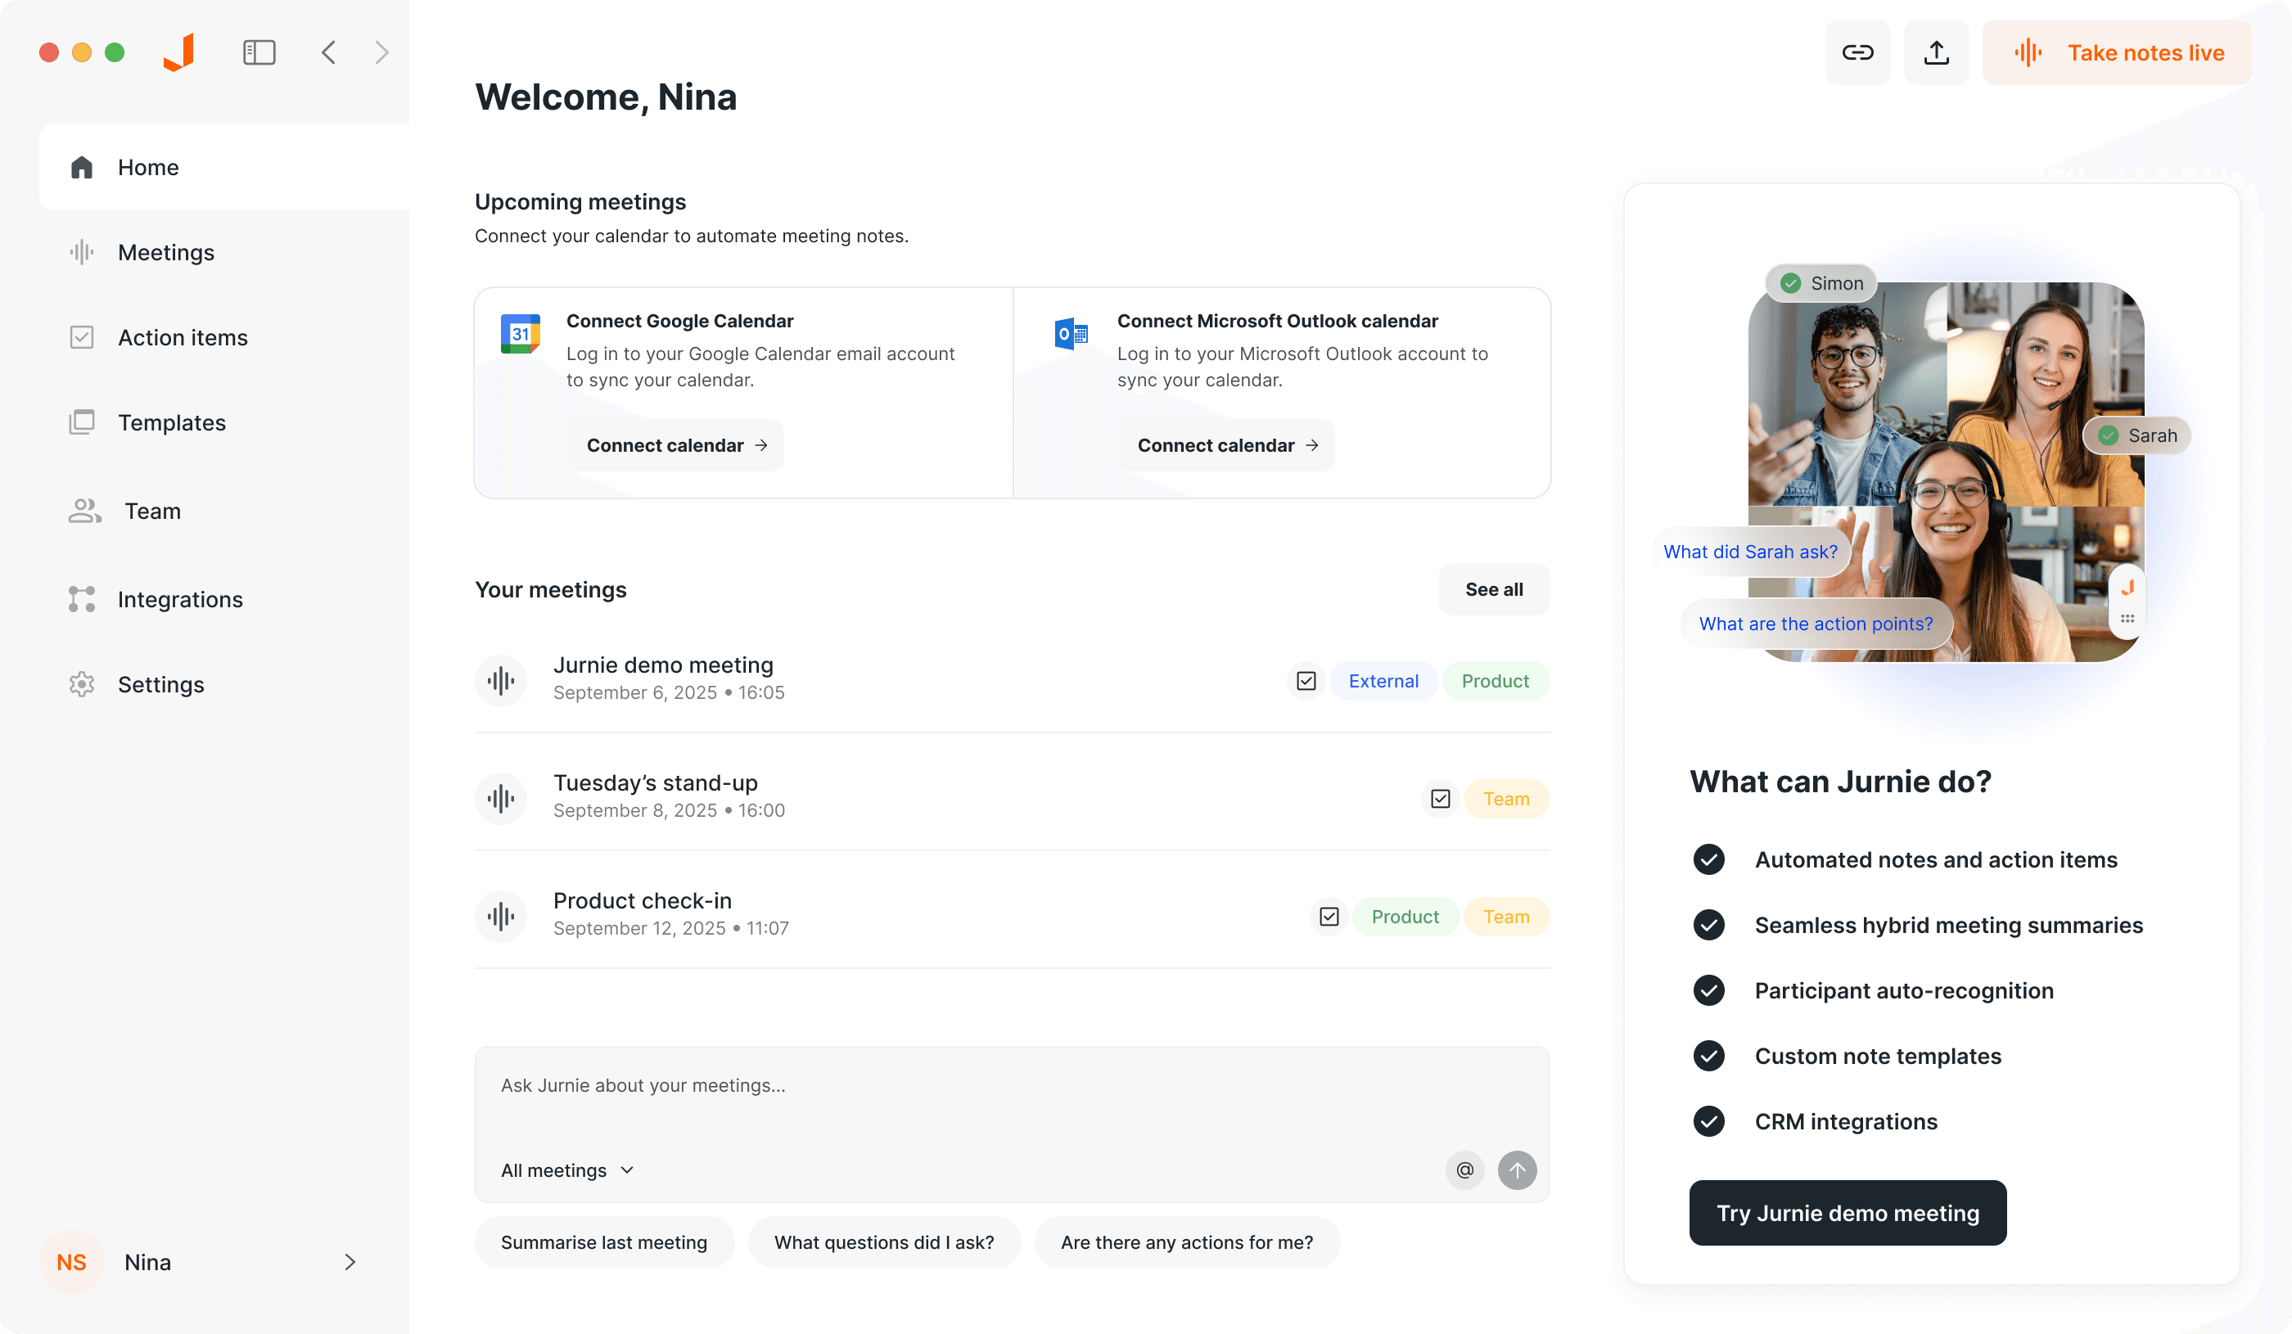The width and height of the screenshot is (2292, 1334).
Task: Click the Google Calendar icon
Action: (x=521, y=334)
